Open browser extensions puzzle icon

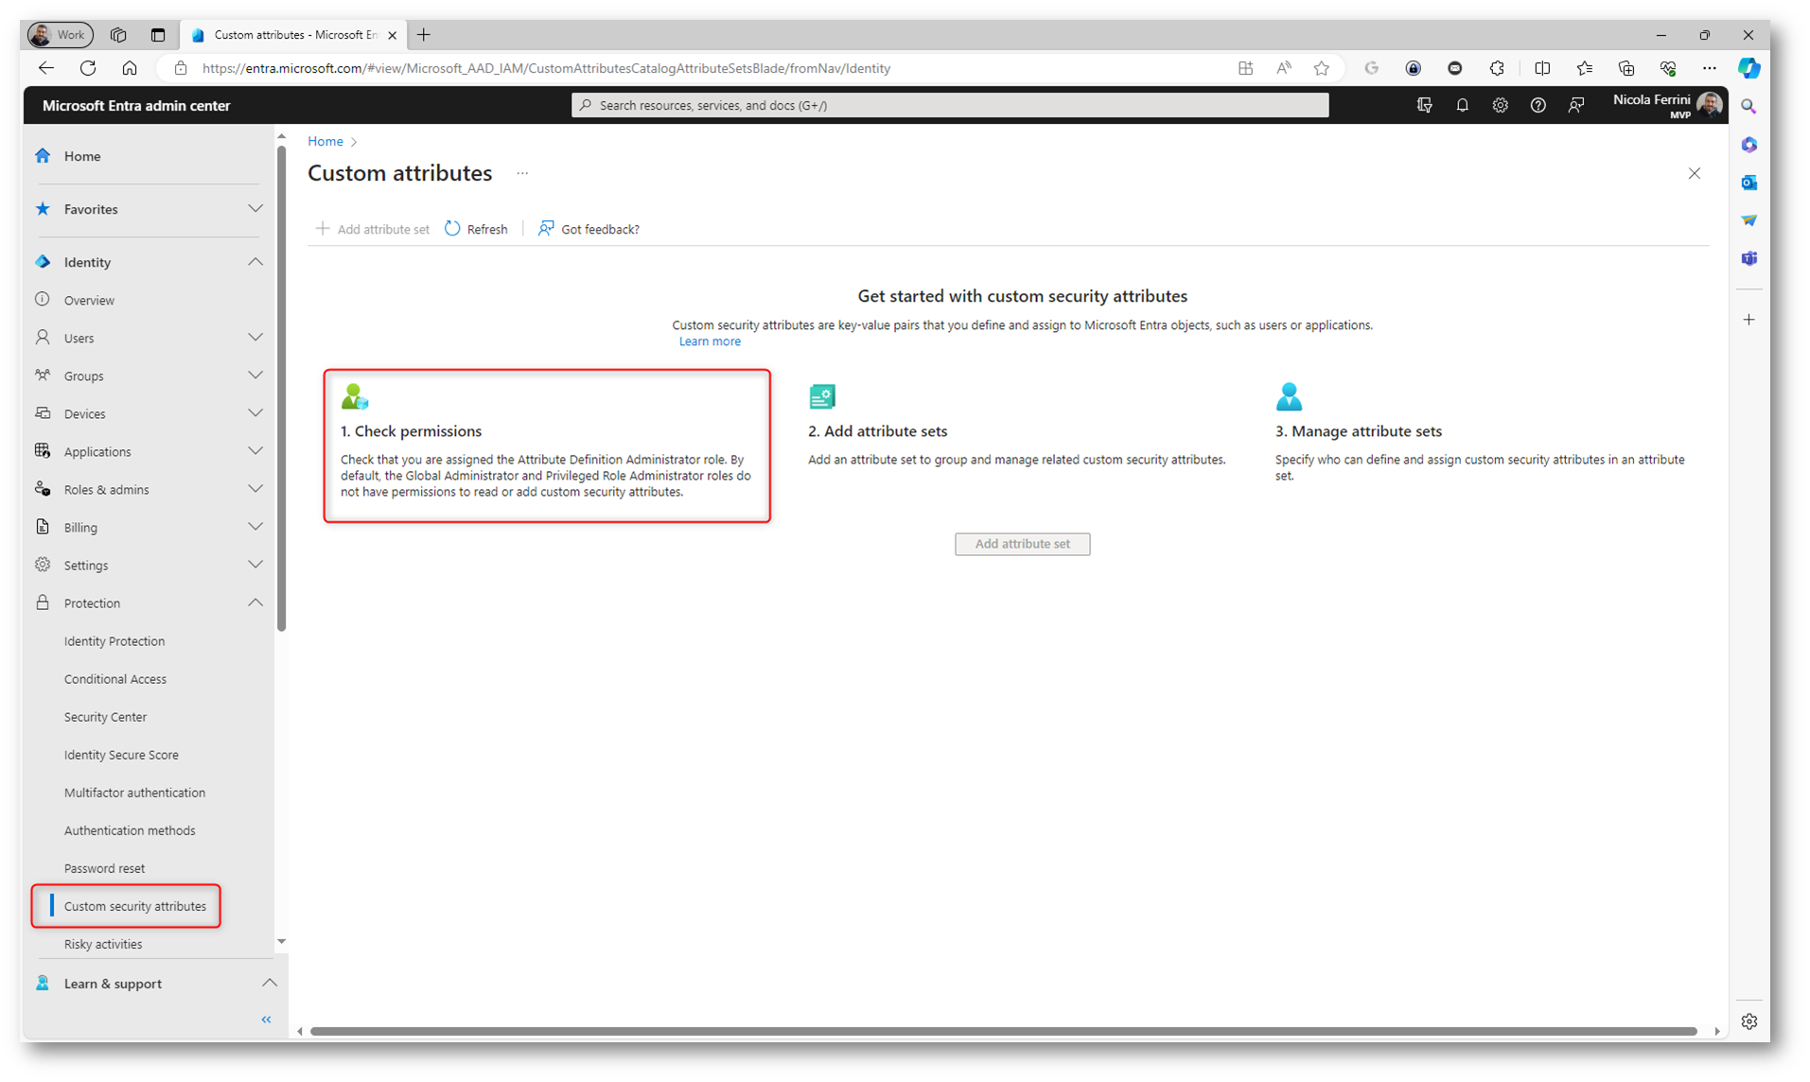click(1496, 68)
